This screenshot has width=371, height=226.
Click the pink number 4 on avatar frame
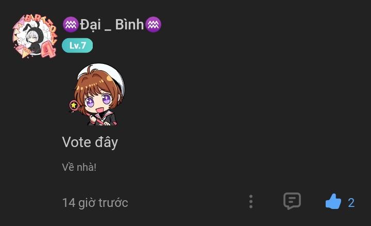48,50
